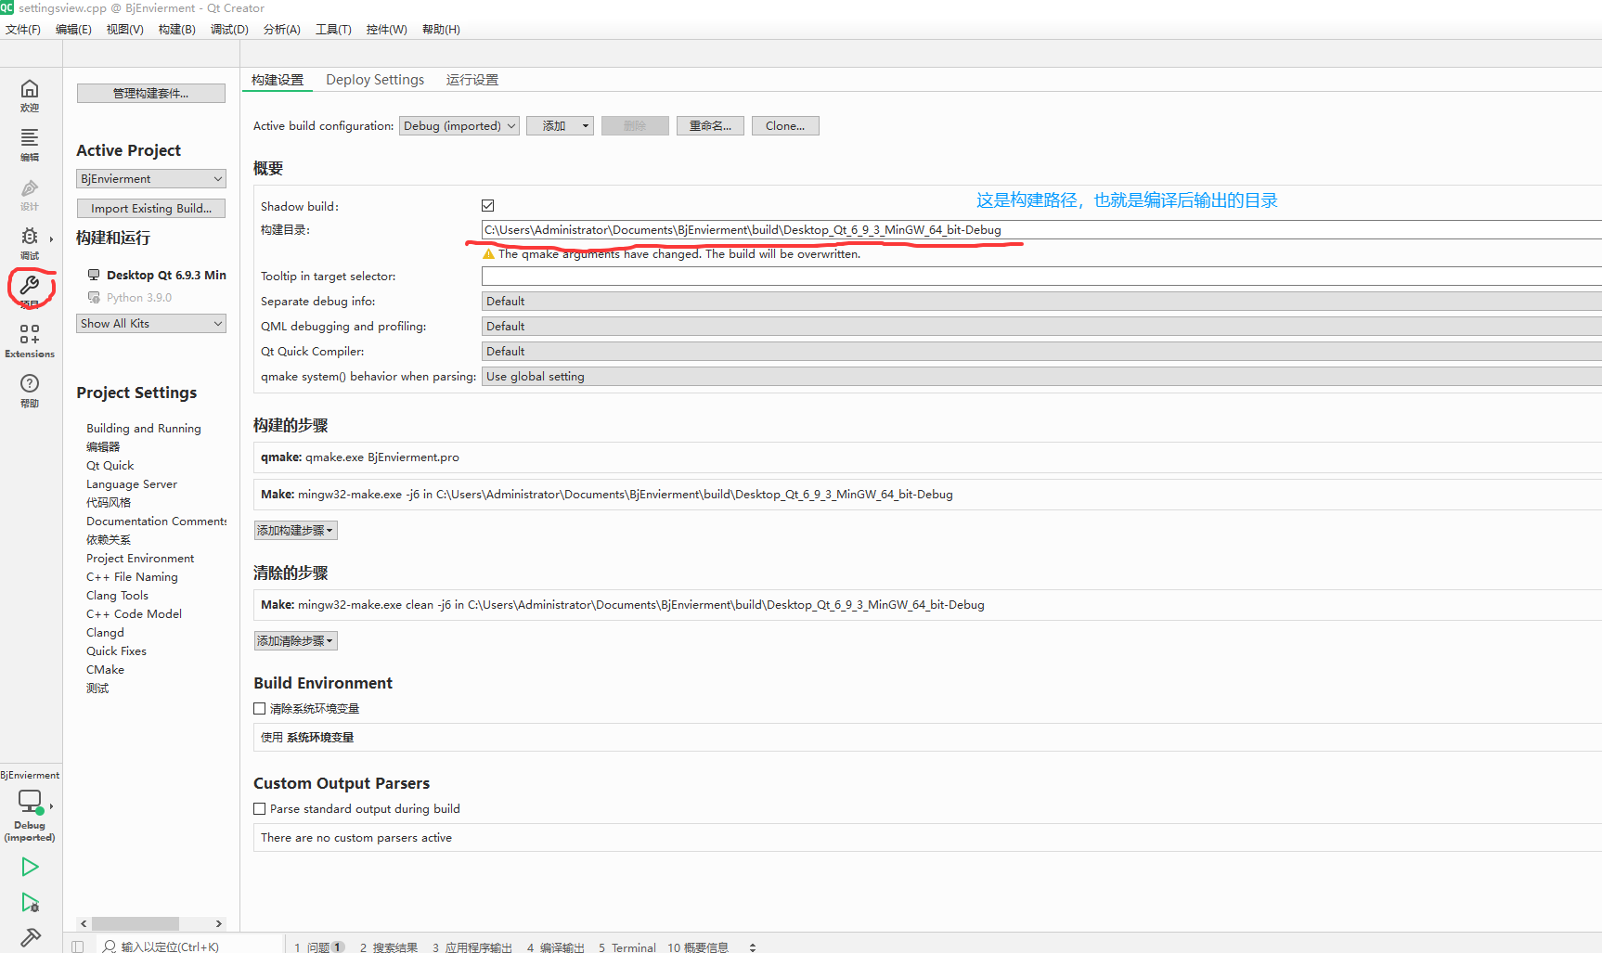Image resolution: width=1602 pixels, height=953 pixels.
Task: Open the Projects mode wrench icon
Action: tap(30, 286)
